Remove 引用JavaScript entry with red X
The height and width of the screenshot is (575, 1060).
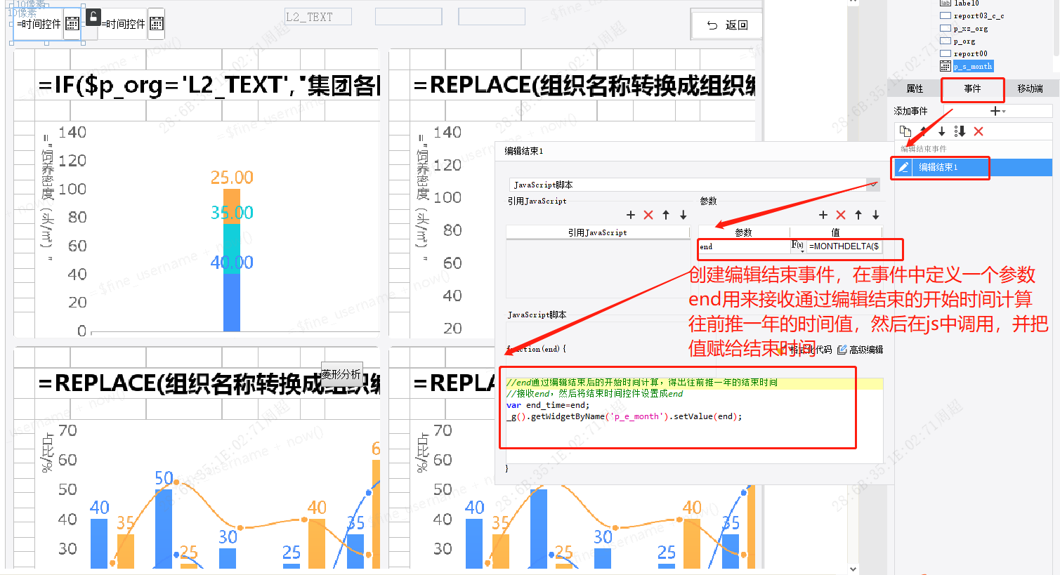(648, 215)
